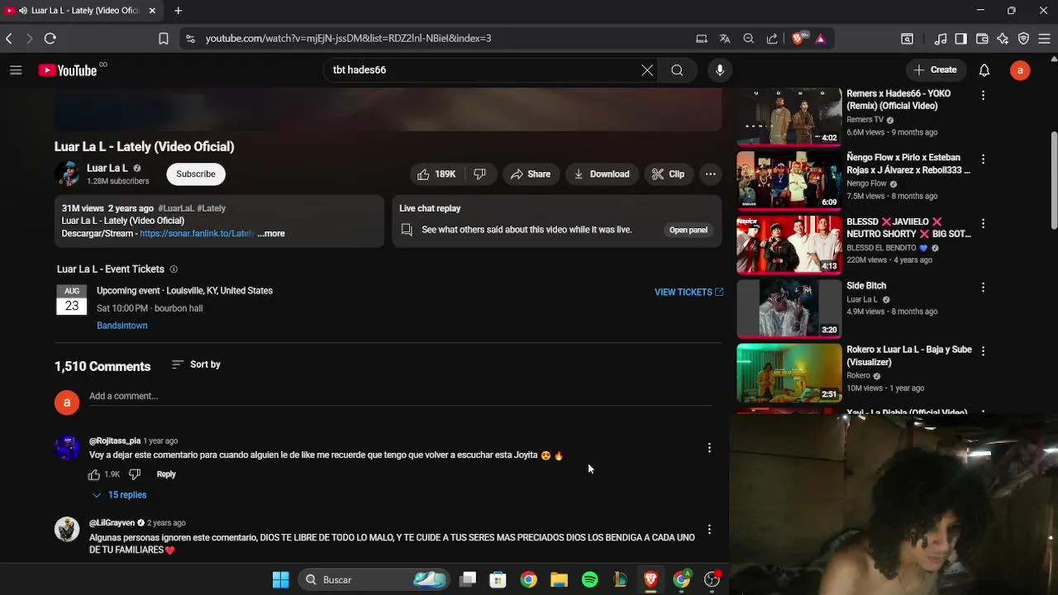Open options for Remers YOKO Remix video
This screenshot has height=595, width=1058.
coord(983,95)
